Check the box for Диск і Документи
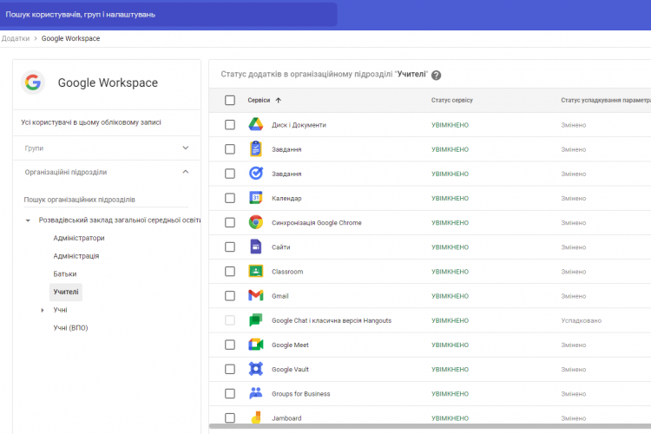Screen dimensions: 651x434 tap(230, 125)
